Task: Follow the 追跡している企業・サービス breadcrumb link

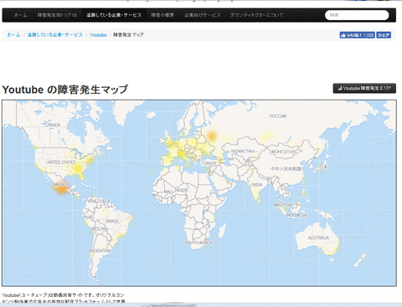Action: pyautogui.click(x=55, y=35)
